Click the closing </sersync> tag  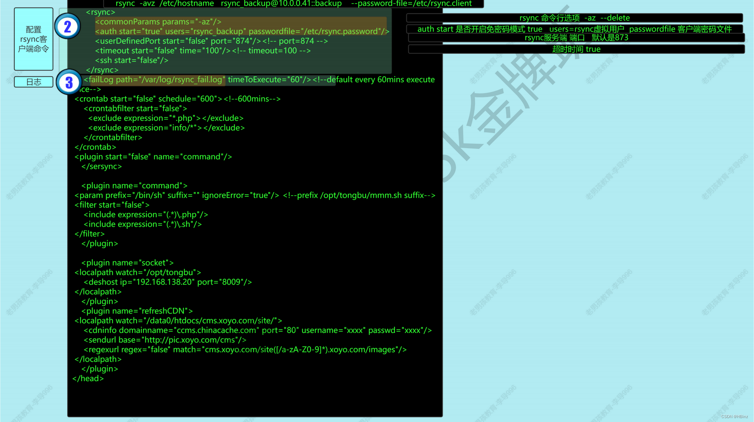pos(102,166)
